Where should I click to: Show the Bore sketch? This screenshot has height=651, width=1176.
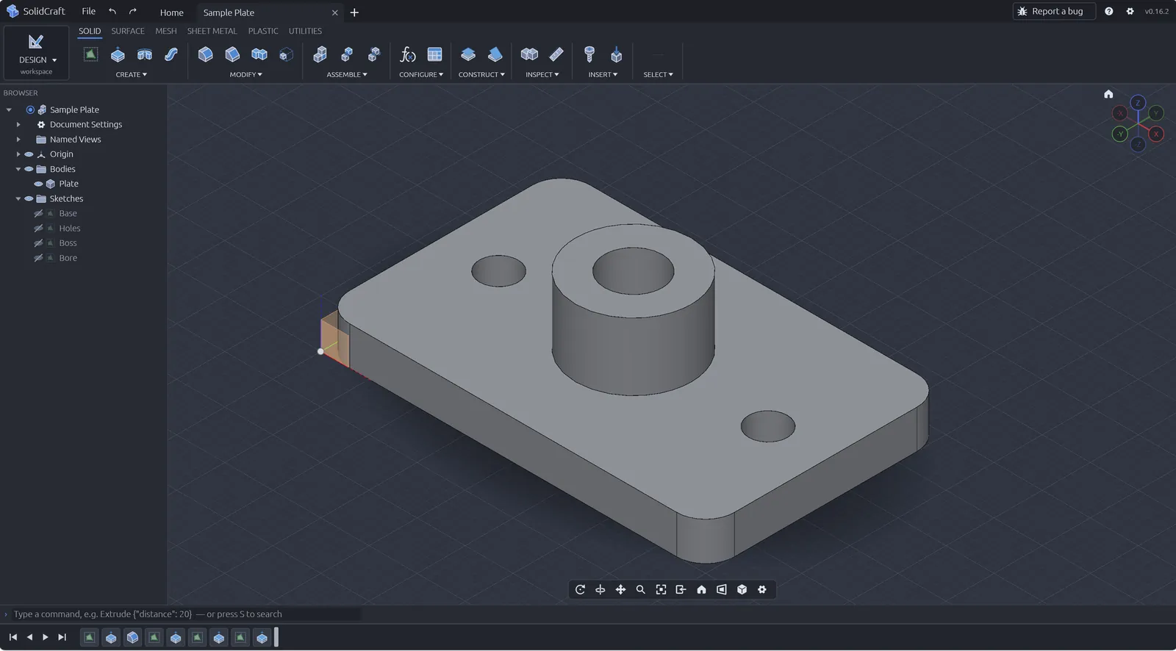coord(38,258)
